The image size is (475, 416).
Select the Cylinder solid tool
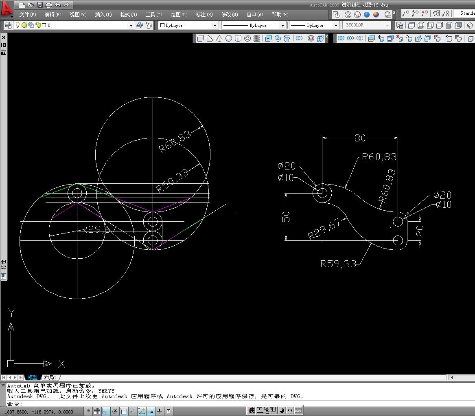(x=238, y=38)
